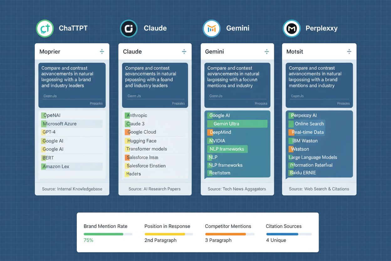
Task: Select the OpenAI list entry
Action: click(51, 115)
